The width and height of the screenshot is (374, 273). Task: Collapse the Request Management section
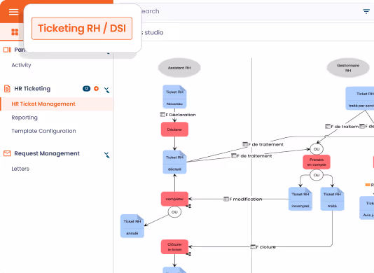(x=106, y=155)
